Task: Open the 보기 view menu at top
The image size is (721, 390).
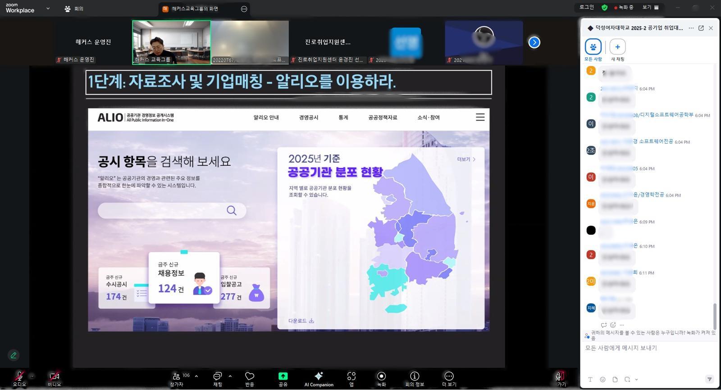Action: click(x=650, y=7)
